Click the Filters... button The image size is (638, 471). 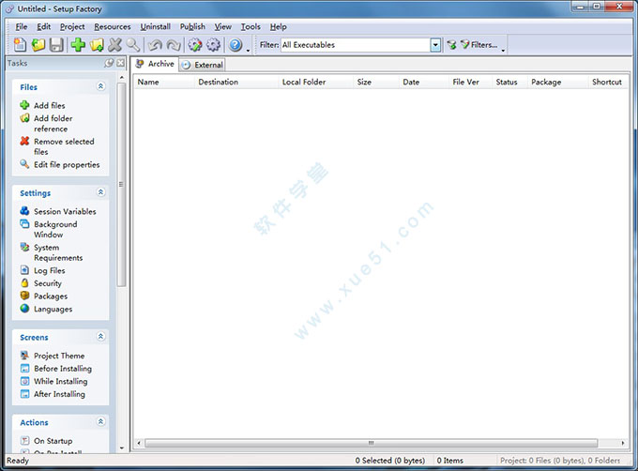tap(478, 45)
